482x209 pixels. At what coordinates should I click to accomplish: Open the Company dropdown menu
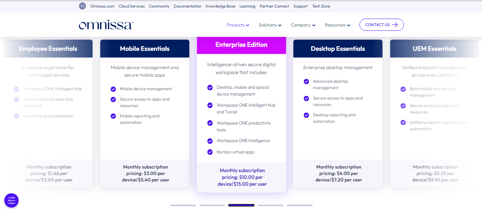[x=303, y=25]
